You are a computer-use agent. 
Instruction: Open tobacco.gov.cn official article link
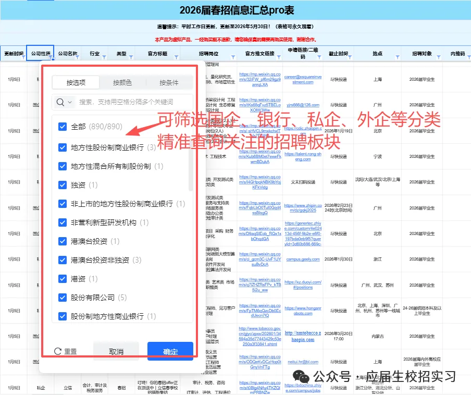260,336
